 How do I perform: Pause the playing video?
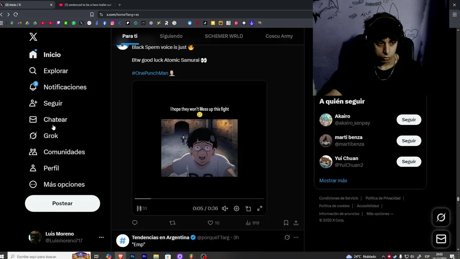point(139,208)
